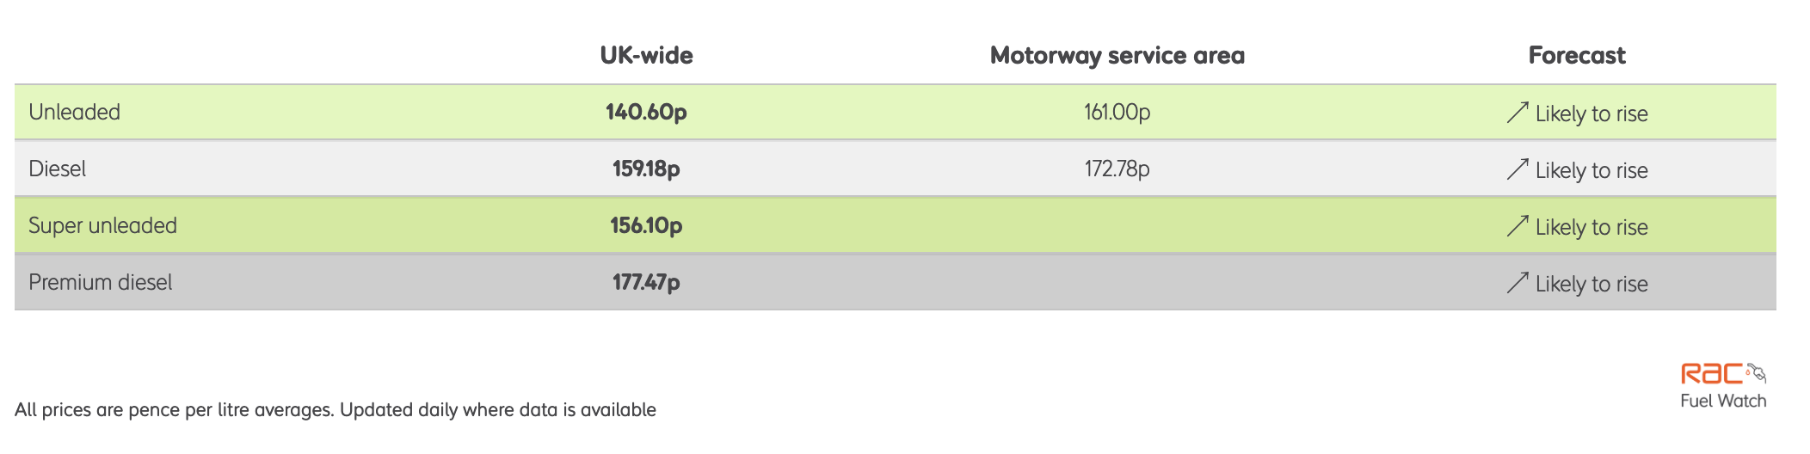The height and width of the screenshot is (454, 1810).
Task: Click the Forecast column header
Action: pyautogui.click(x=1576, y=56)
